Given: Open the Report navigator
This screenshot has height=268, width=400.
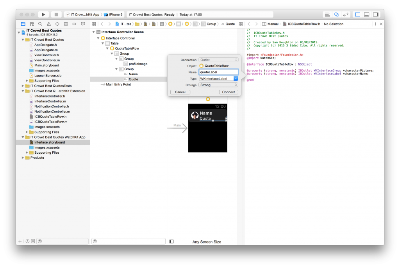Looking at the screenshot, I should [x=83, y=24].
